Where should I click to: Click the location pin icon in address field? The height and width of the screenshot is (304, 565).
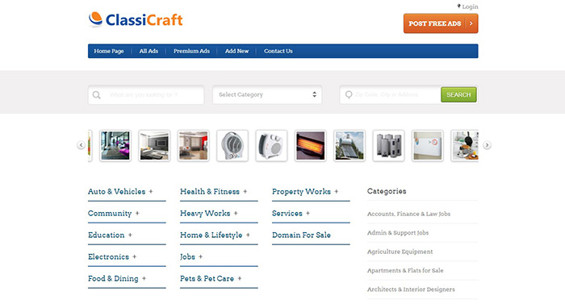tap(349, 94)
